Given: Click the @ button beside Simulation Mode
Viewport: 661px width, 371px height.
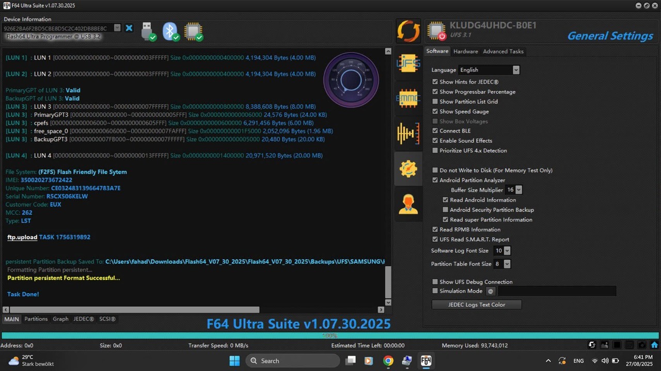Looking at the screenshot, I should 491,291.
